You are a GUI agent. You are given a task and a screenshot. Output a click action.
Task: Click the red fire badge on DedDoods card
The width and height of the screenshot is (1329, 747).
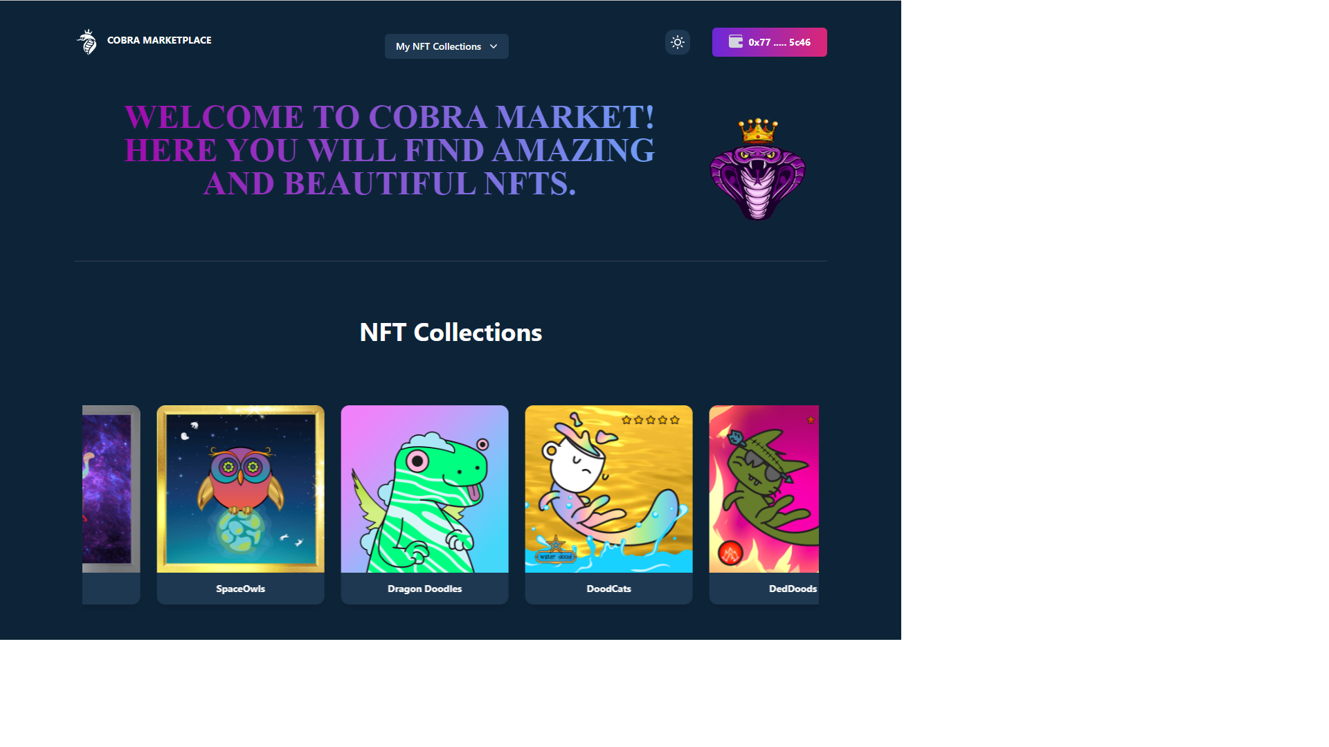pyautogui.click(x=730, y=553)
